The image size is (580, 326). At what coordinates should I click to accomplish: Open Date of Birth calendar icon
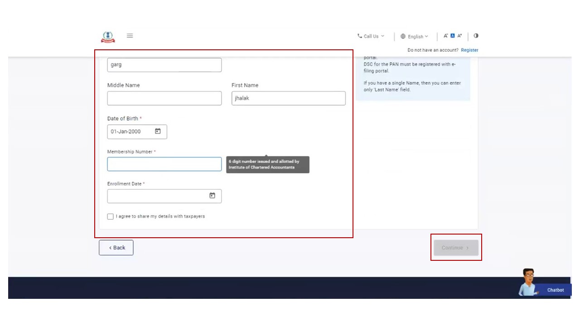[158, 131]
